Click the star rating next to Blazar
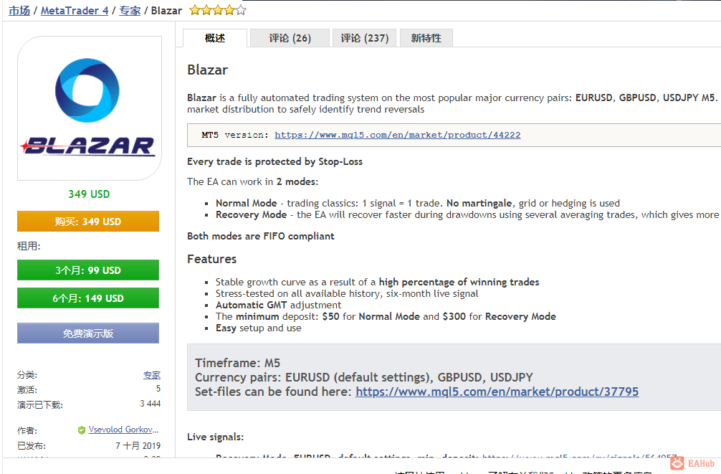 coord(218,10)
